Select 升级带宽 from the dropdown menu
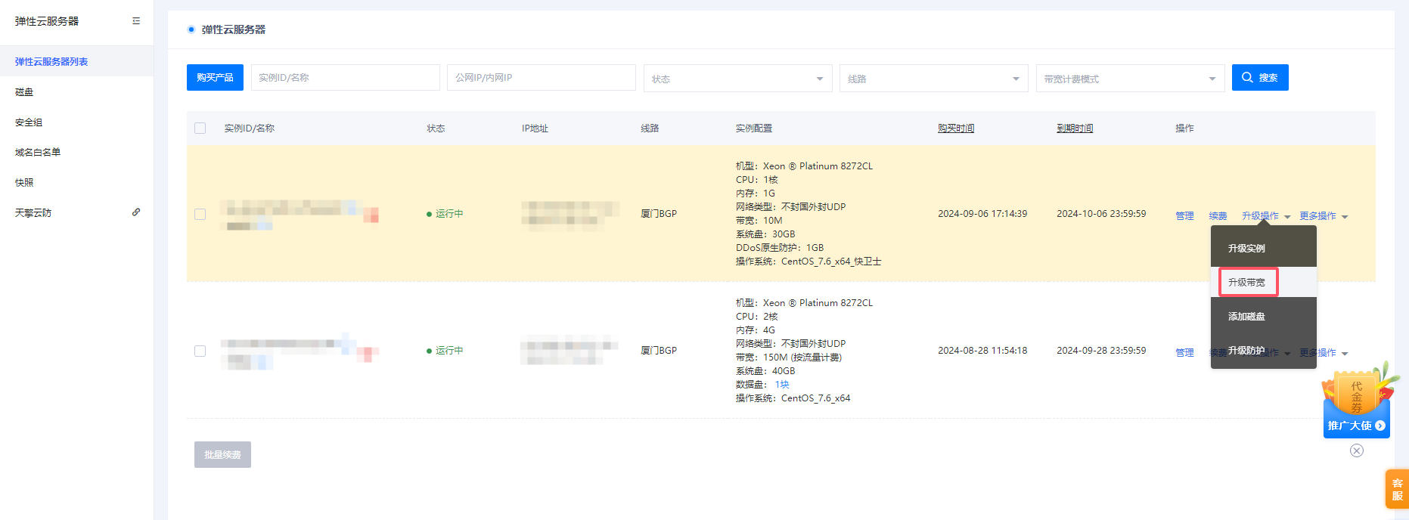This screenshot has height=520, width=1409. tap(1247, 283)
